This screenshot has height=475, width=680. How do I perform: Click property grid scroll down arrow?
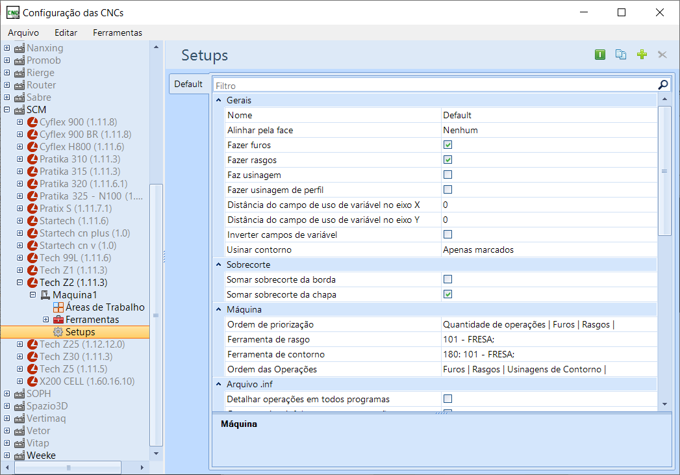click(665, 404)
